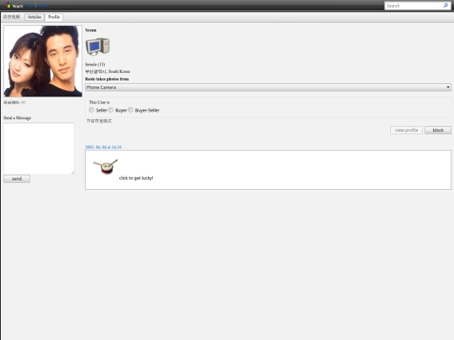
Task: Select the Seller radio button
Action: [92, 110]
